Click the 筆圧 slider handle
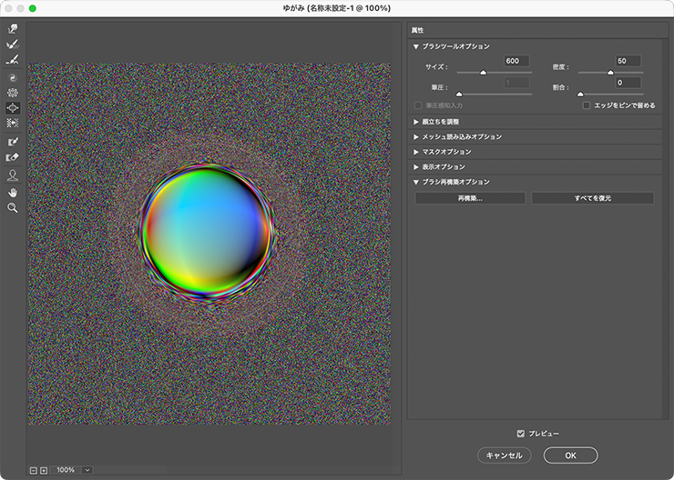The image size is (674, 480). coord(459,94)
